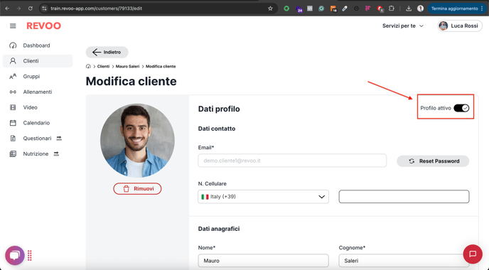This screenshot has width=489, height=270.
Task: Click the Allenamenti dumbbell icon
Action: click(x=13, y=92)
